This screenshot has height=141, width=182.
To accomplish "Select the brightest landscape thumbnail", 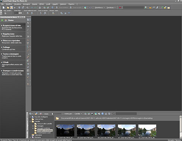I will (x=147, y=130).
